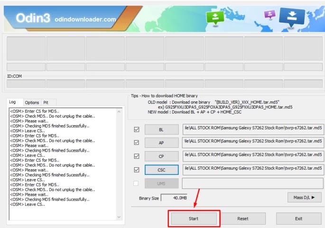Click the AP file path field
The image size is (325, 228).
coord(253,143)
